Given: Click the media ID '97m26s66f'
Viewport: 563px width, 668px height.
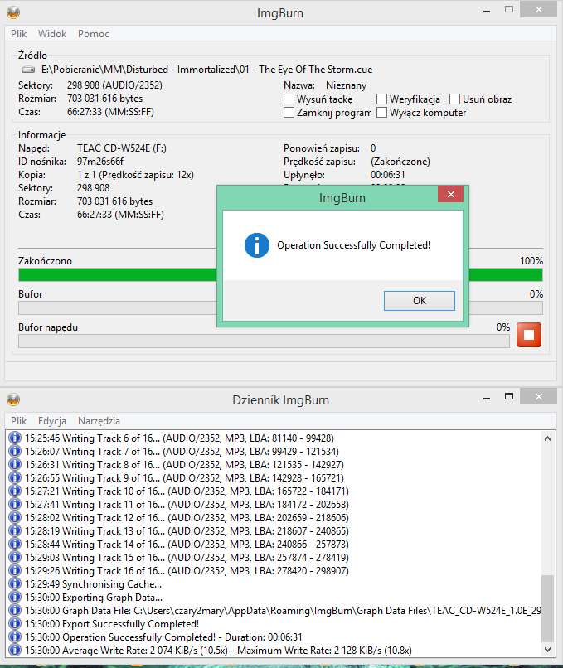Looking at the screenshot, I should click(100, 162).
